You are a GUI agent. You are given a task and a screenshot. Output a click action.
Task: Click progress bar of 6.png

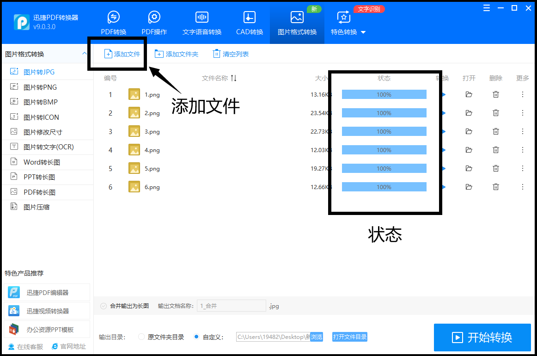coord(384,187)
